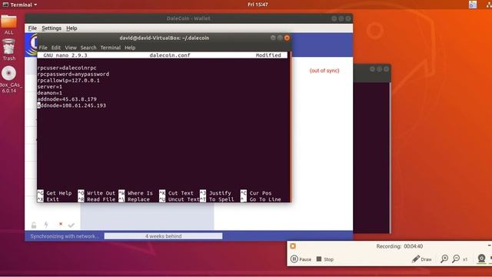Click the lightning bolt status icon
Image resolution: width=492 pixels, height=277 pixels.
click(46, 225)
